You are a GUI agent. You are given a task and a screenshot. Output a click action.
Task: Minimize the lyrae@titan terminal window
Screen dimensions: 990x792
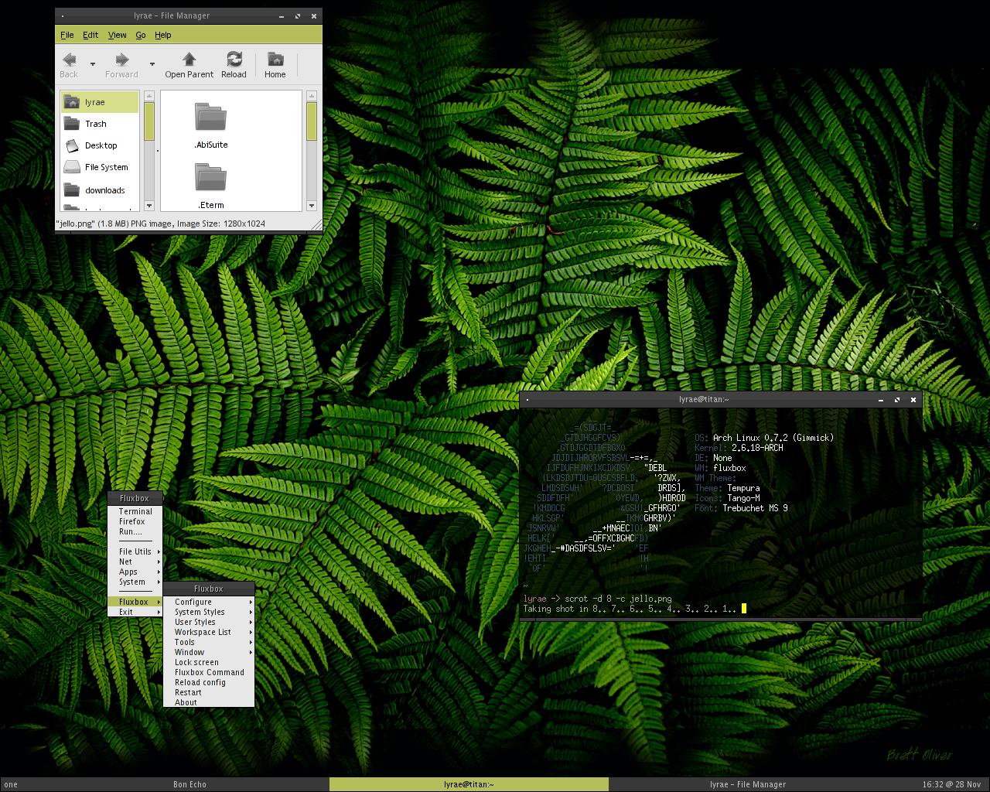(881, 400)
